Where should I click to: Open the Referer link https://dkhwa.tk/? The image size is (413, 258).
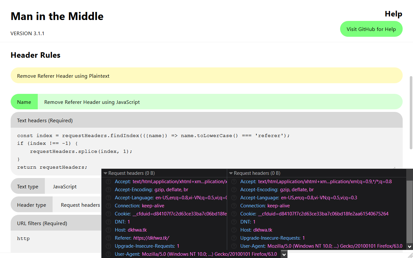tap(151, 238)
